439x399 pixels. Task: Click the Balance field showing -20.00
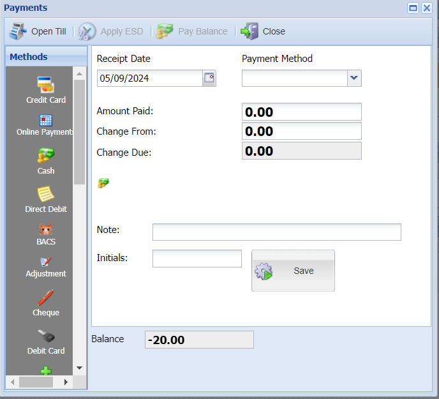point(199,340)
